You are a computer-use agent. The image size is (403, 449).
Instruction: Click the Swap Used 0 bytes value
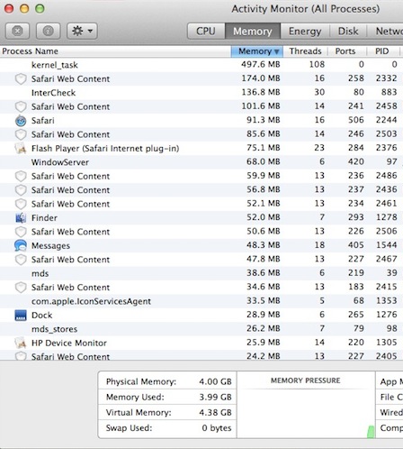click(x=217, y=428)
